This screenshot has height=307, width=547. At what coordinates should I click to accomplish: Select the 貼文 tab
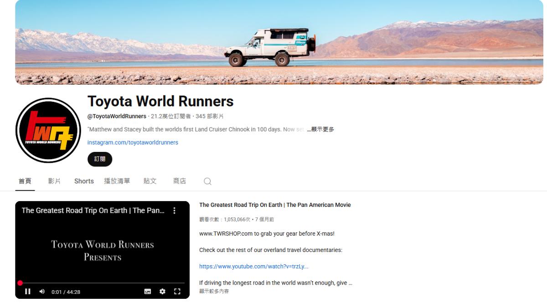coord(150,181)
